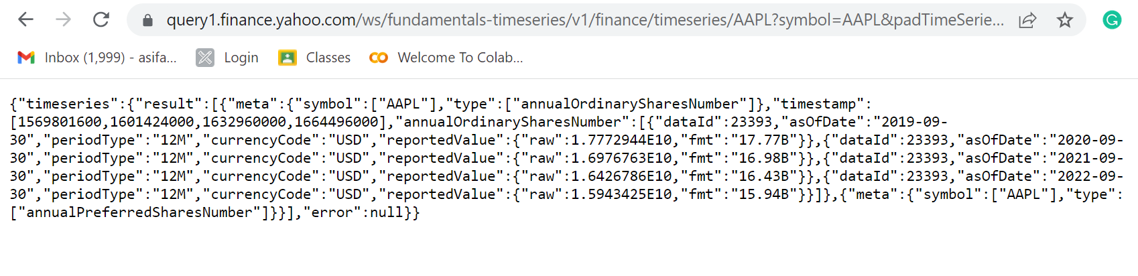Focus the address bar URL field
This screenshot has width=1138, height=276.
(x=583, y=20)
